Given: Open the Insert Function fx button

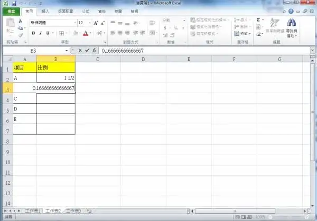Looking at the screenshot, I should pyautogui.click(x=94, y=51).
